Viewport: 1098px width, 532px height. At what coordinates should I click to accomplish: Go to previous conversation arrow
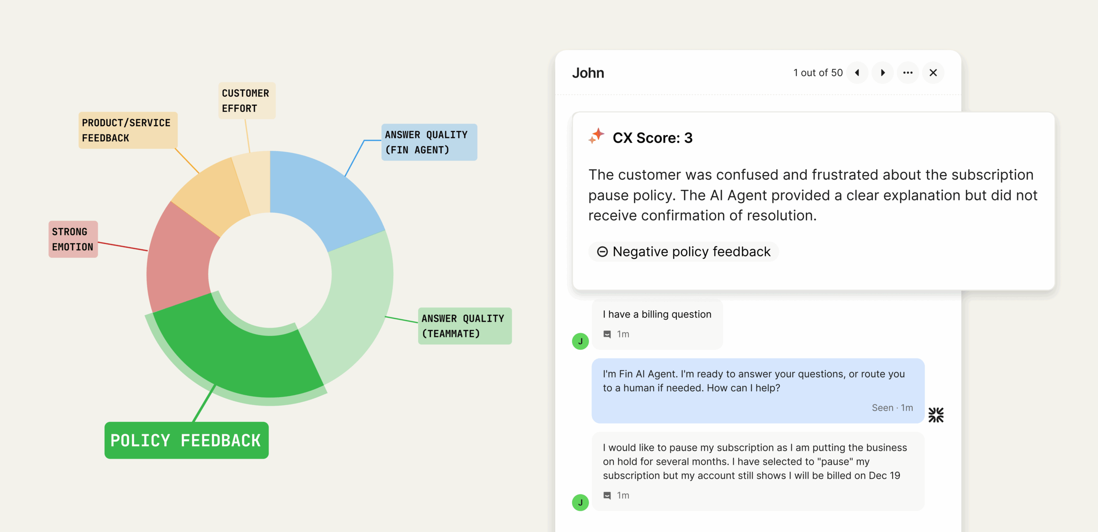857,73
